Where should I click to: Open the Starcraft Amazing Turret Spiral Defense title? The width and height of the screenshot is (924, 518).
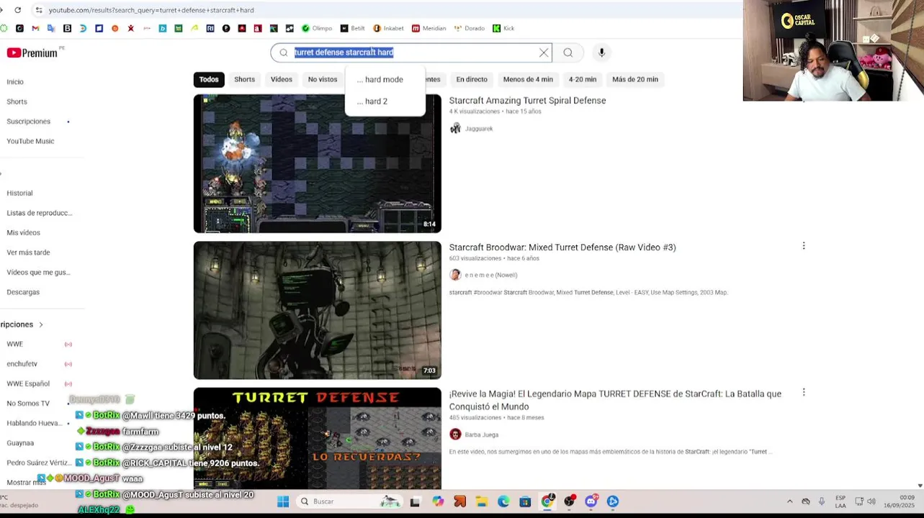[x=527, y=101]
